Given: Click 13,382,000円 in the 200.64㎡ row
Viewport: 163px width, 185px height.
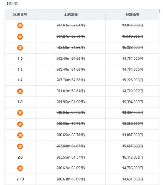Looking at the screenshot, I should point(133,112).
